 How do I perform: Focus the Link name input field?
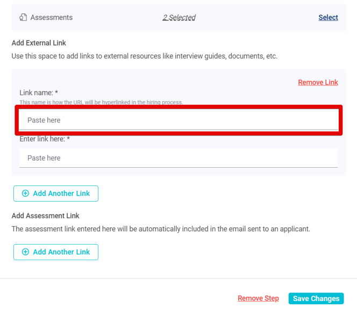178,120
